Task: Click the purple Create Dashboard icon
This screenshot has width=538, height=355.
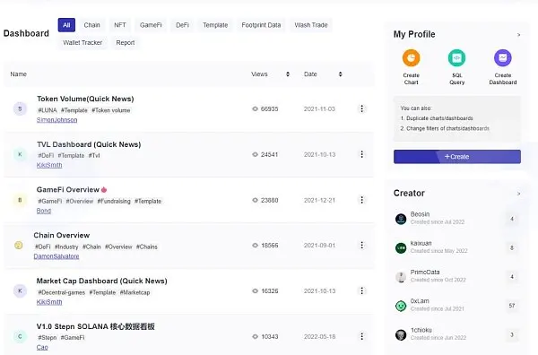Action: (x=503, y=58)
